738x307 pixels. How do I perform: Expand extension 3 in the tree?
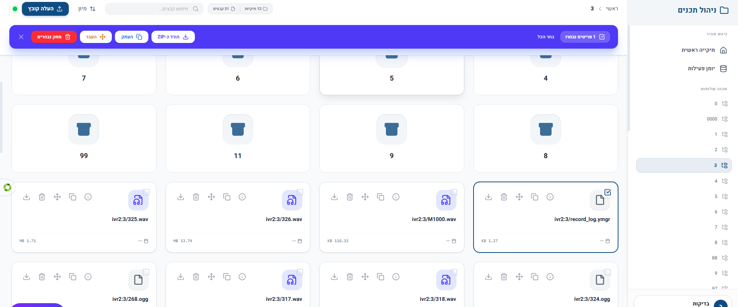pos(725,165)
